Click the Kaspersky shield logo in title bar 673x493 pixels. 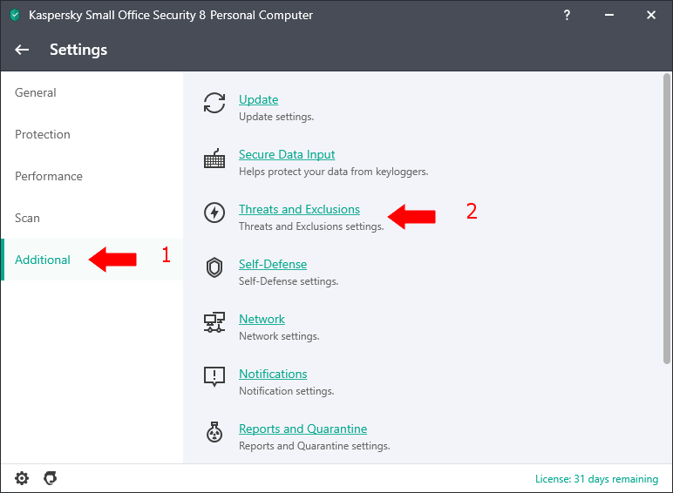click(15, 16)
